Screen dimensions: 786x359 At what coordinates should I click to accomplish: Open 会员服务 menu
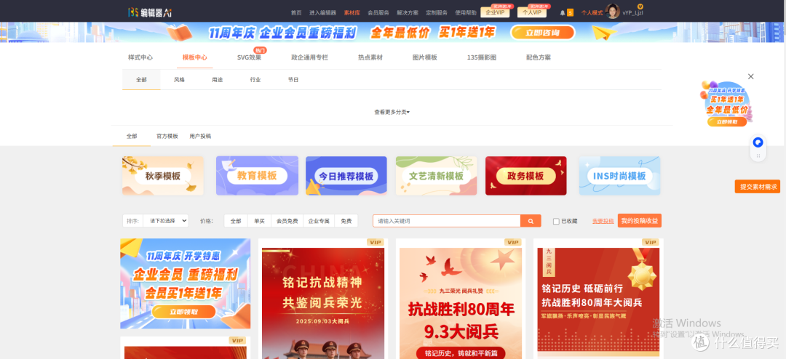click(378, 13)
